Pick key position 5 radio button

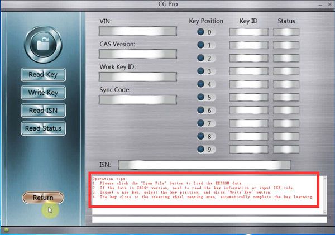tap(200, 97)
